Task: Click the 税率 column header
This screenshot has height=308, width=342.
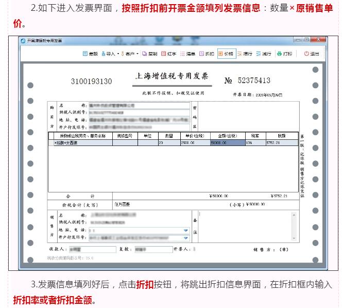Action: 255,136
